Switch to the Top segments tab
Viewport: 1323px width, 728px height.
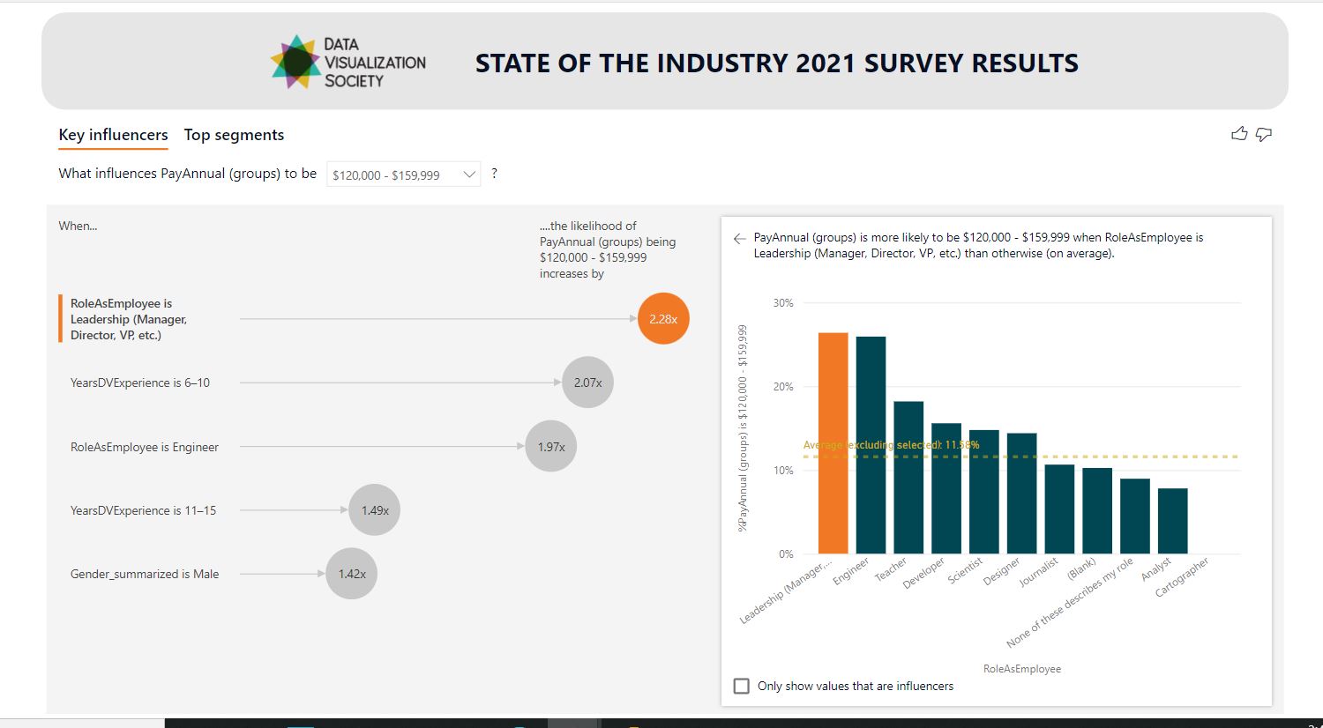pyautogui.click(x=234, y=135)
